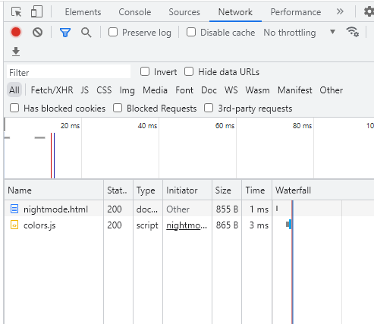The height and width of the screenshot is (324, 374).
Task: Select the Network tab
Action: [x=235, y=12]
